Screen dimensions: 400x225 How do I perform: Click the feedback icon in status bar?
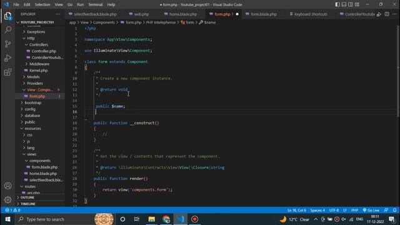[x=386, y=210]
